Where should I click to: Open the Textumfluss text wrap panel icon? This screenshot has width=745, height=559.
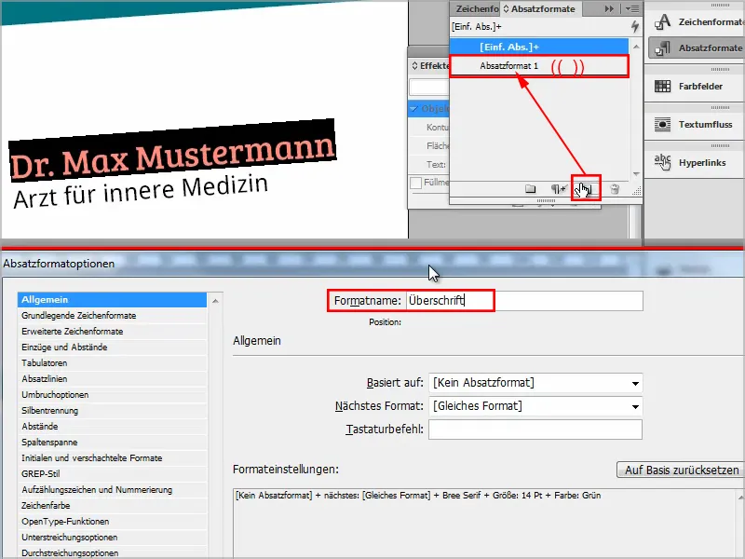(662, 125)
